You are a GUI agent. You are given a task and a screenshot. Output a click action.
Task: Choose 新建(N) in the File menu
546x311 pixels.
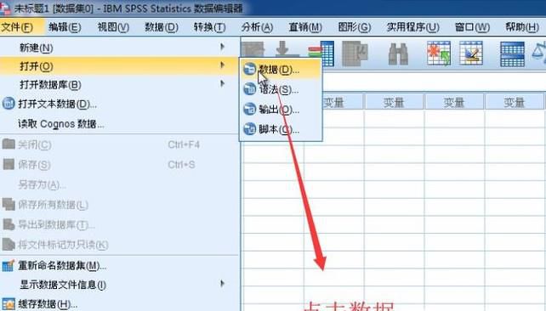[120, 48]
